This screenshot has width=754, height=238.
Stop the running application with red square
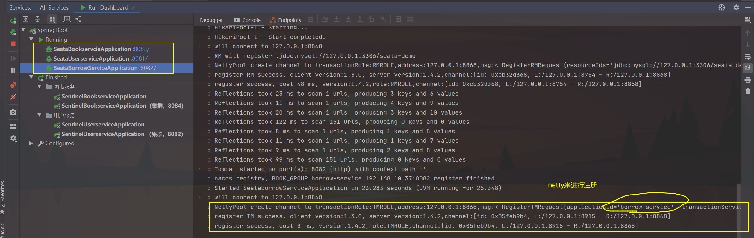click(13, 44)
